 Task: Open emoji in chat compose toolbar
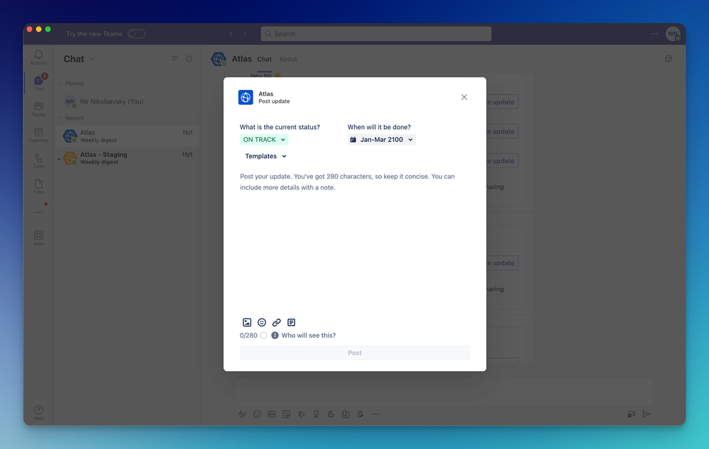pyautogui.click(x=258, y=414)
